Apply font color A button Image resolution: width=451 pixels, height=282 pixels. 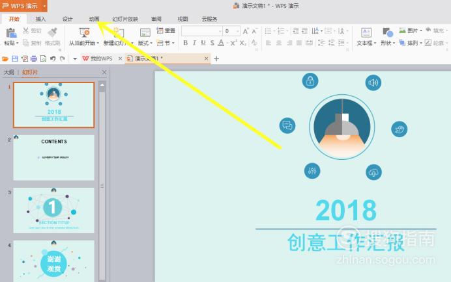pyautogui.click(x=221, y=43)
